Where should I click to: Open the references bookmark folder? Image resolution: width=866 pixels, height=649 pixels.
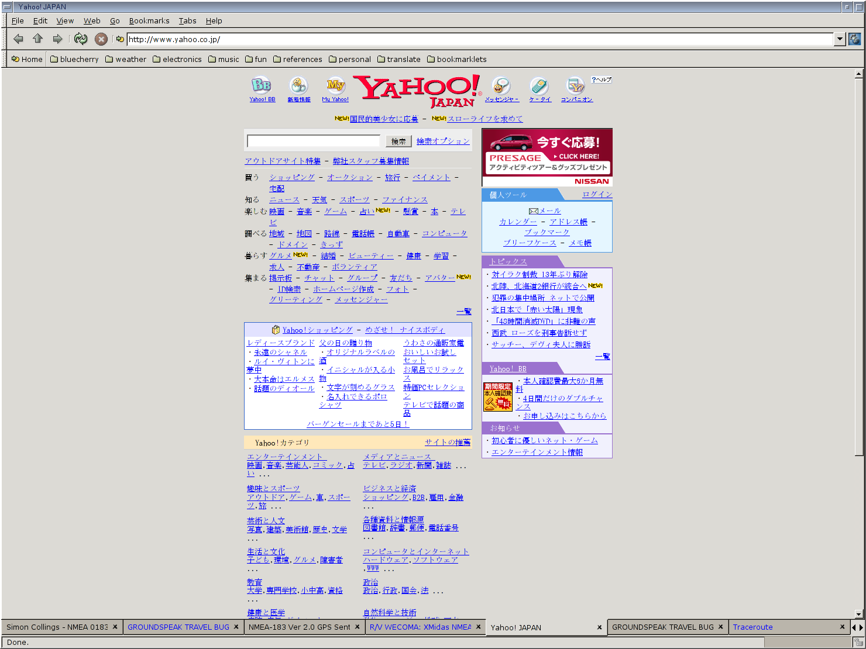(298, 59)
